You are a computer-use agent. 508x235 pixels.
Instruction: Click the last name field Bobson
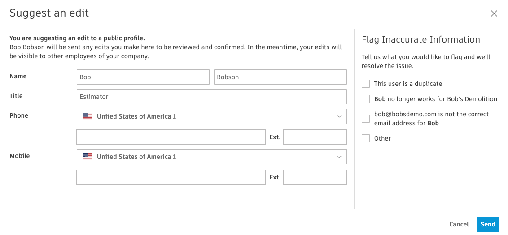(280, 77)
